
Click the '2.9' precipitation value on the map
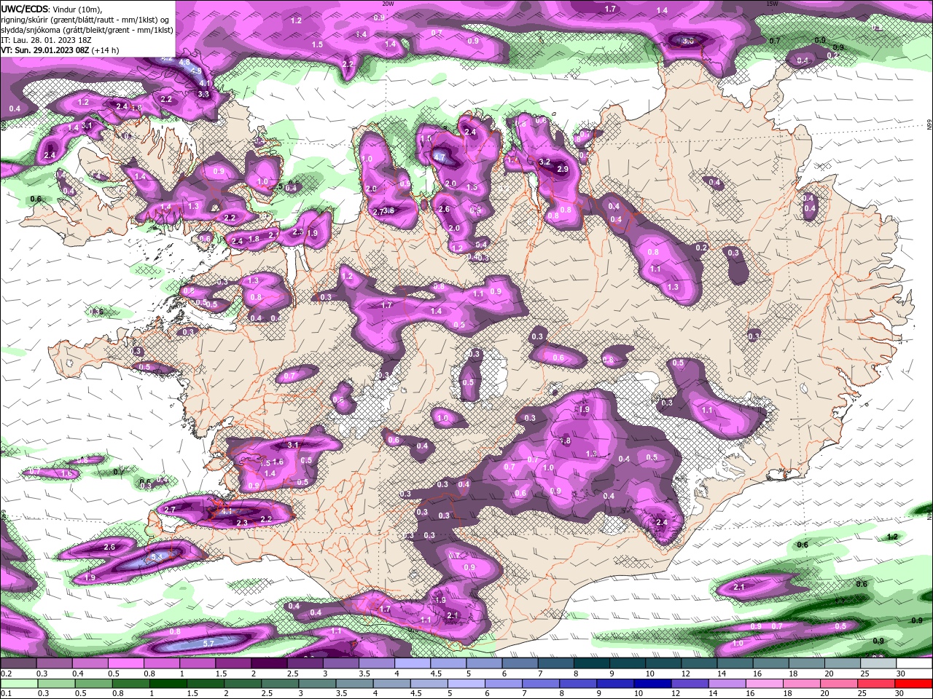click(563, 169)
